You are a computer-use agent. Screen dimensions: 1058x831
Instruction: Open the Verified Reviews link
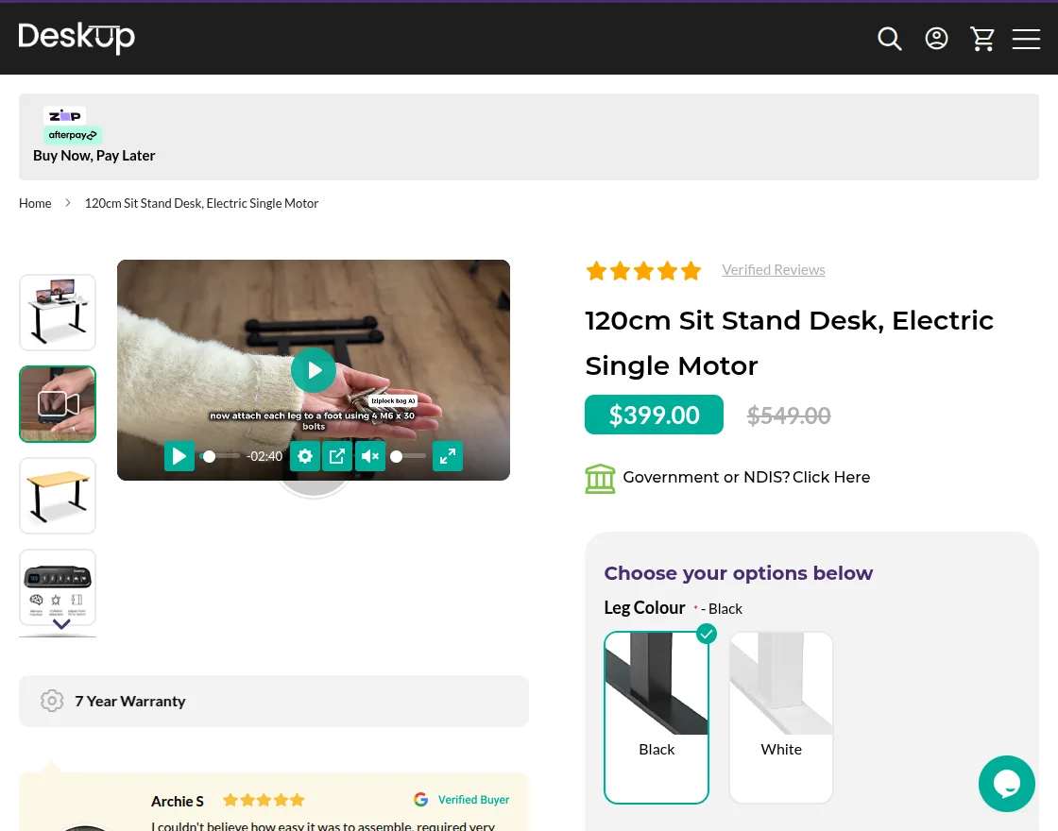tap(774, 269)
